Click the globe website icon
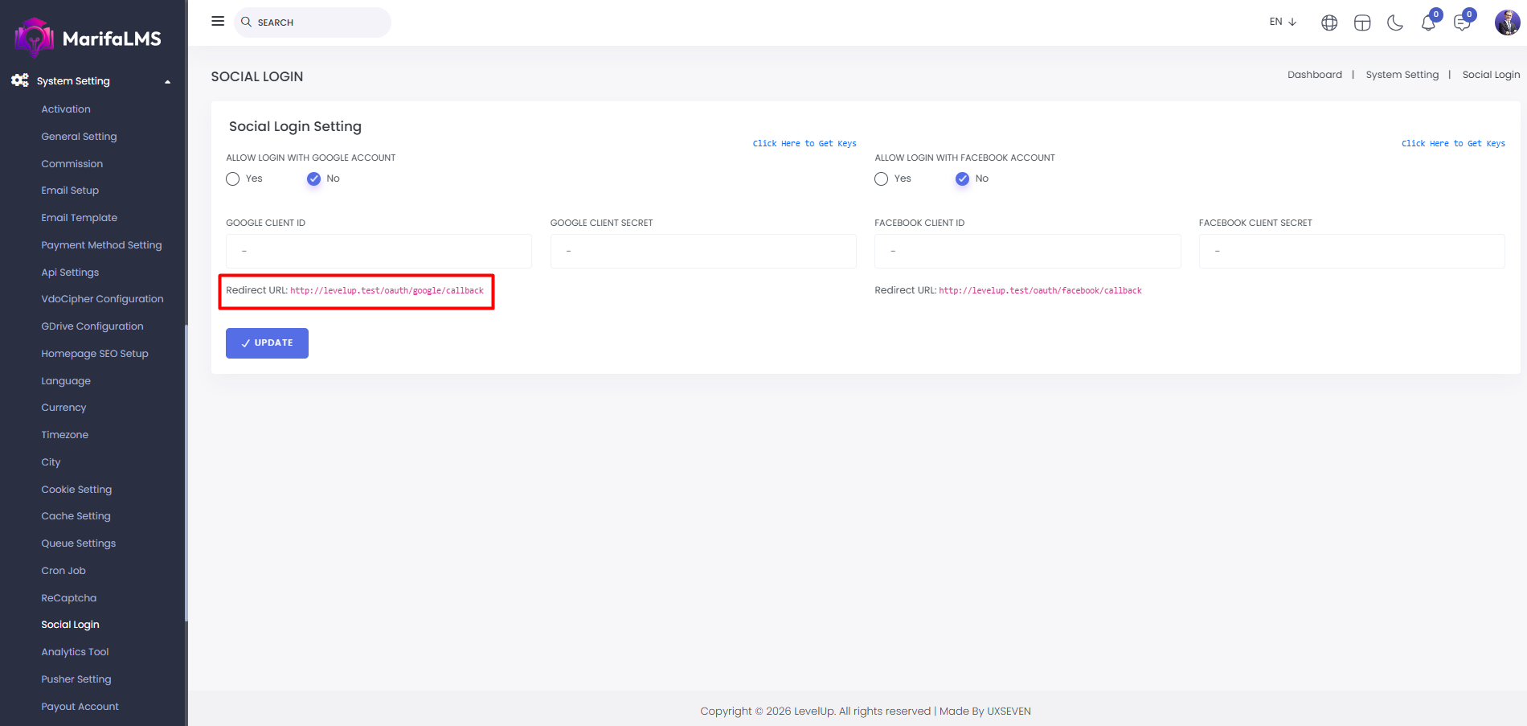This screenshot has width=1527, height=726. (x=1329, y=23)
